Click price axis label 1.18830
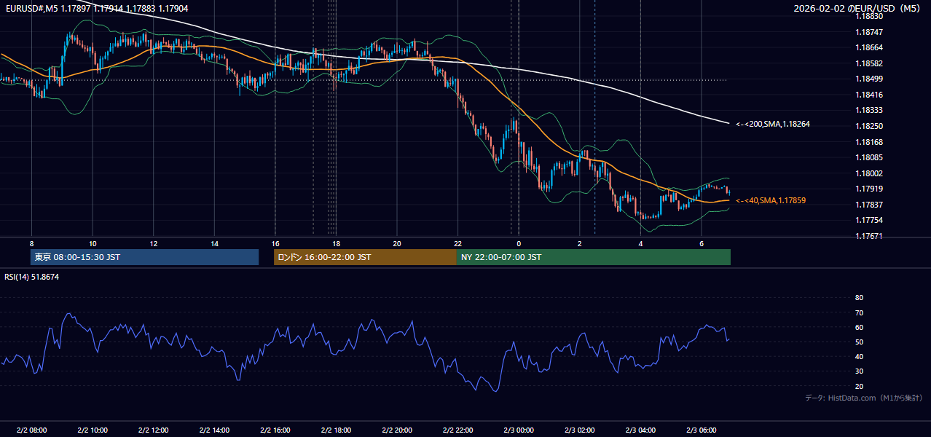Image resolution: width=931 pixels, height=437 pixels. (x=869, y=16)
